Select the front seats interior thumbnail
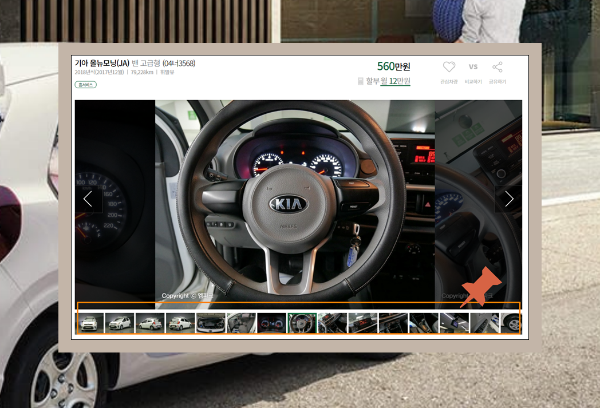The width and height of the screenshot is (600, 408). (x=242, y=323)
